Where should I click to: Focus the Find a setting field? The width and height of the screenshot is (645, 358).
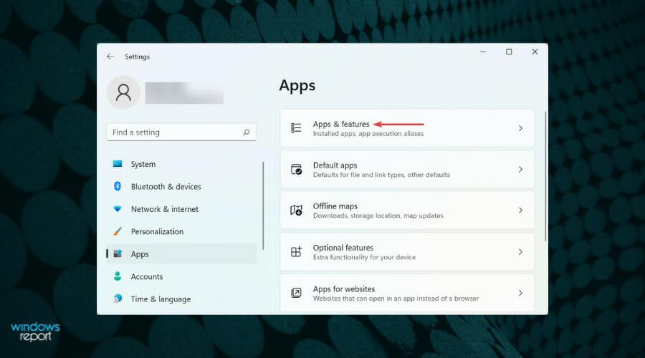click(181, 132)
